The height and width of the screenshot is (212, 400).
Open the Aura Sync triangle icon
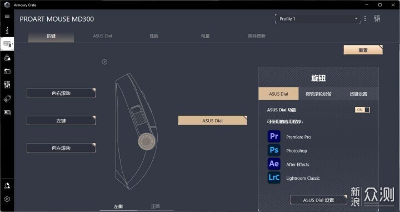[7, 58]
